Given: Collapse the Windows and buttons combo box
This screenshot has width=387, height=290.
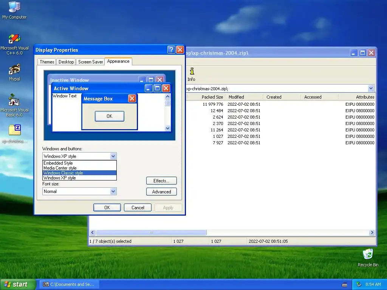Looking at the screenshot, I should (x=113, y=156).
